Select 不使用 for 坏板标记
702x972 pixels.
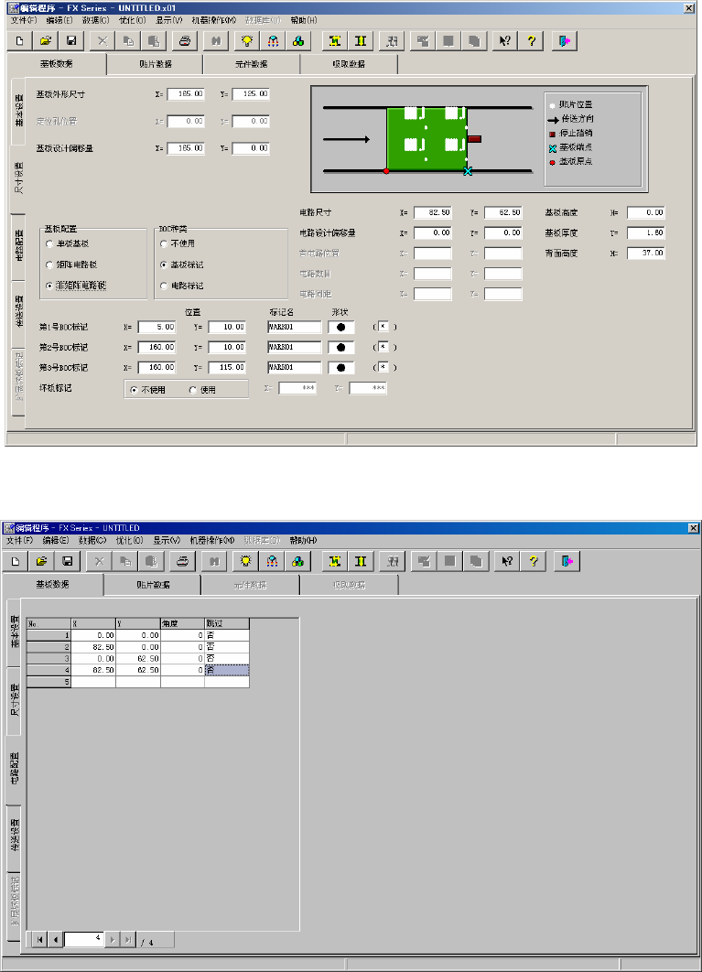coord(134,390)
